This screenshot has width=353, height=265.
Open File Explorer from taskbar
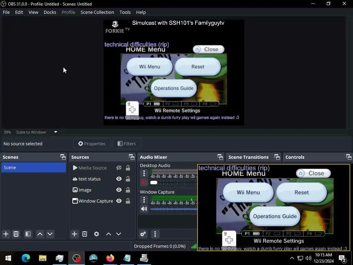pyautogui.click(x=42, y=258)
